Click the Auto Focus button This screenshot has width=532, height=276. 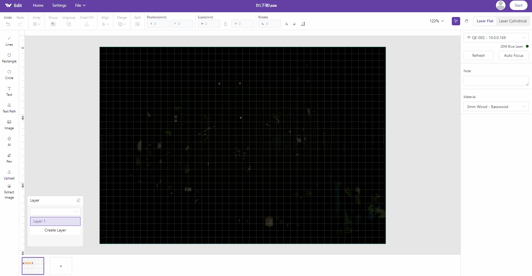point(514,55)
